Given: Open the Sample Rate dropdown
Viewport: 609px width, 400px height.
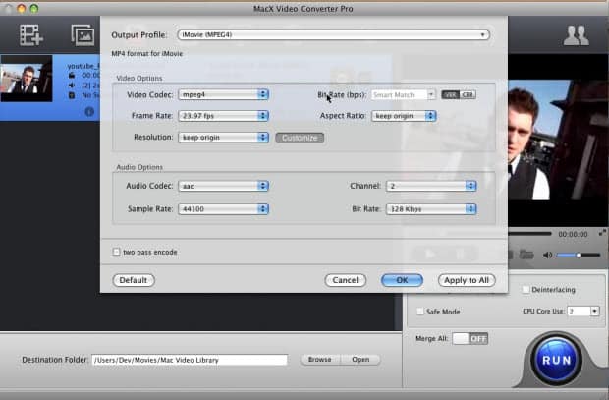Looking at the screenshot, I should click(223, 209).
